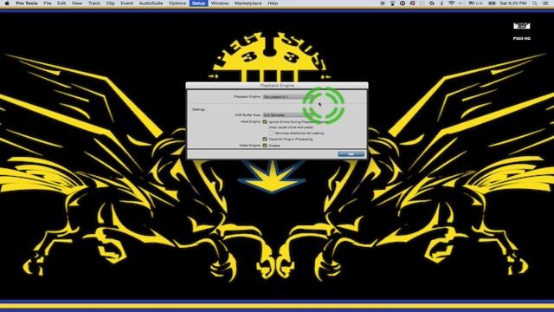Open the Help menu
The height and width of the screenshot is (312, 554).
(x=273, y=3)
